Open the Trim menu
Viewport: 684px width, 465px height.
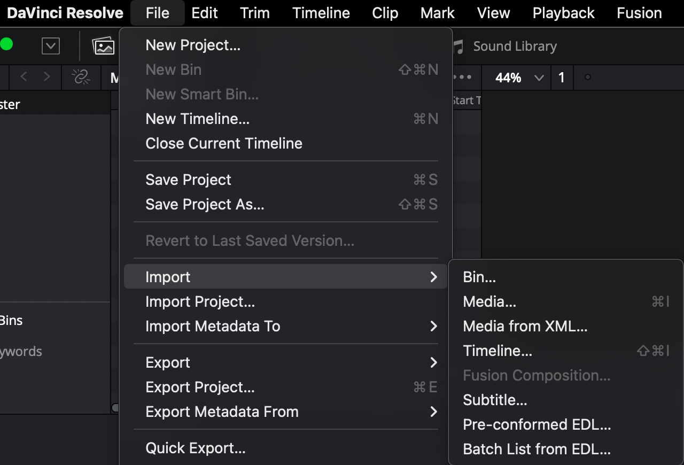[255, 13]
